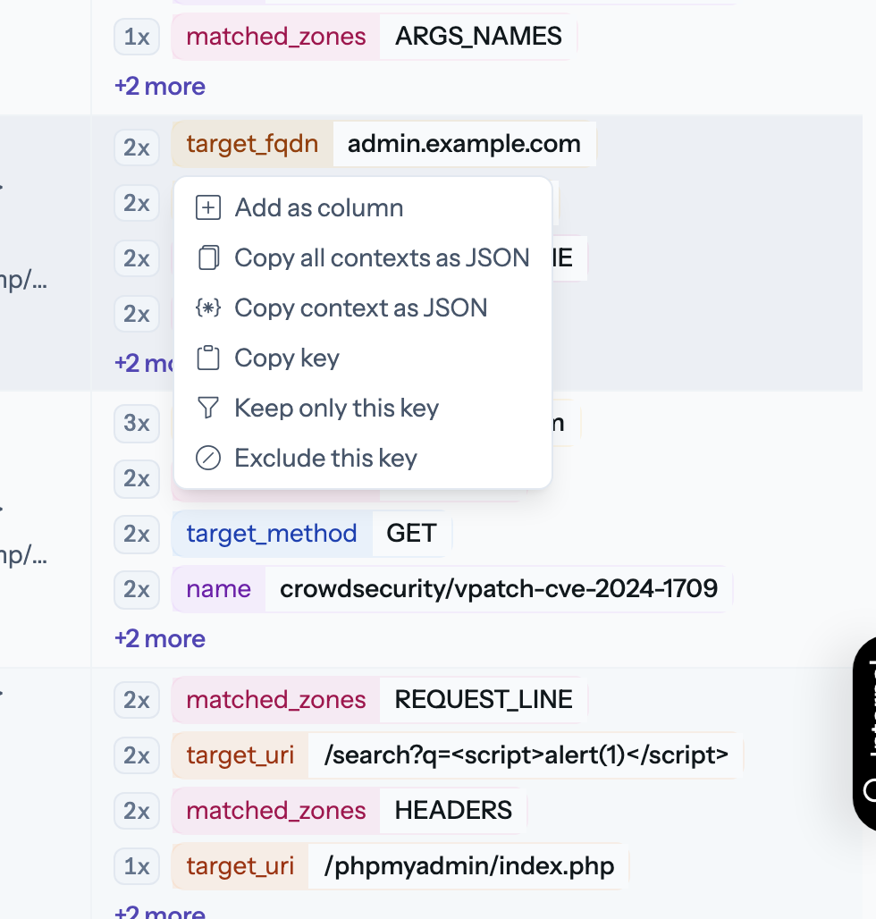Click the GET value
Image resolution: width=876 pixels, height=919 pixels.
click(411, 534)
